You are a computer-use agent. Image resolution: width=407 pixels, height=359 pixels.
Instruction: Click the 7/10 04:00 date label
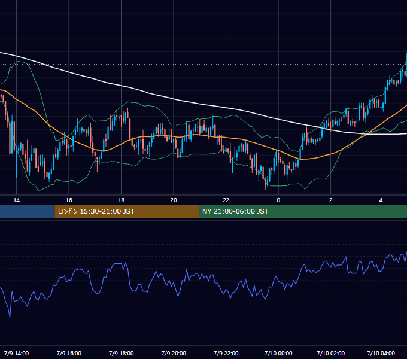[381, 353]
